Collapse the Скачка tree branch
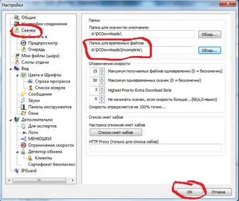Screen dimensions: 239x201 pos(11,31)
